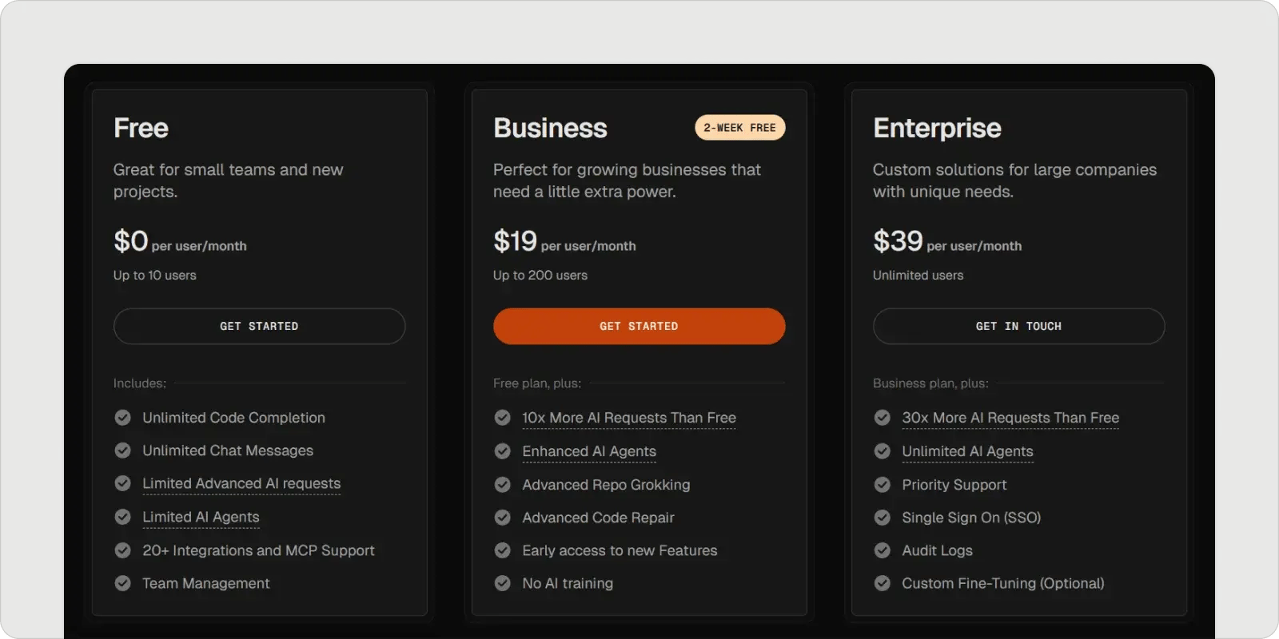Click checkmark icon beside Unlimited Code Completion
This screenshot has height=639, width=1279.
click(122, 418)
